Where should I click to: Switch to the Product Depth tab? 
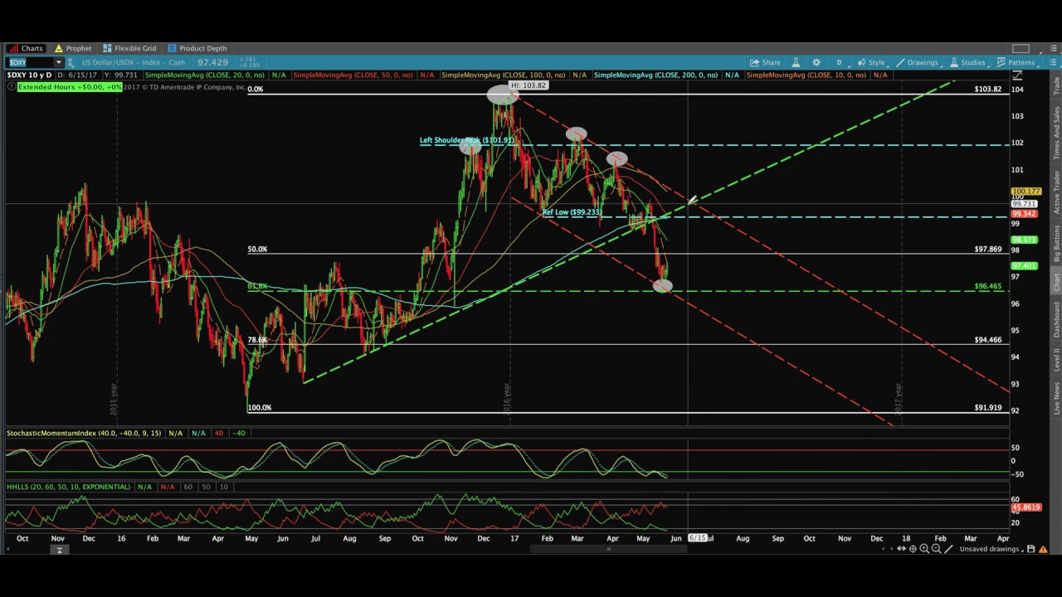click(197, 48)
